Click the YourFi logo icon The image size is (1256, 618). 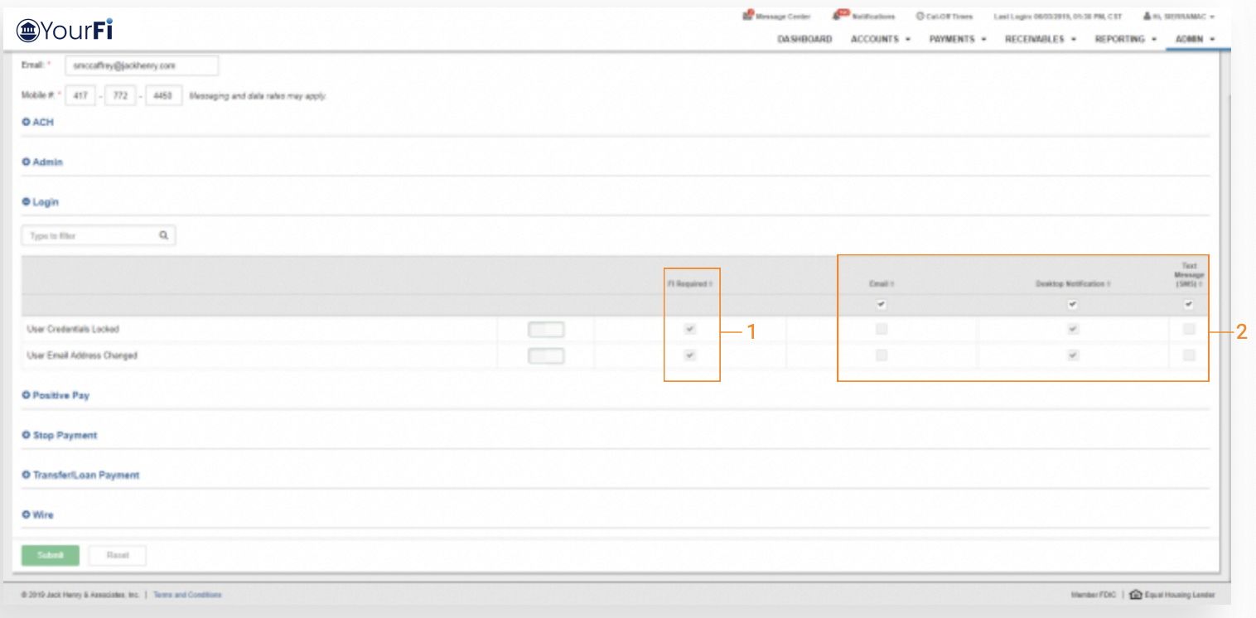pyautogui.click(x=28, y=31)
